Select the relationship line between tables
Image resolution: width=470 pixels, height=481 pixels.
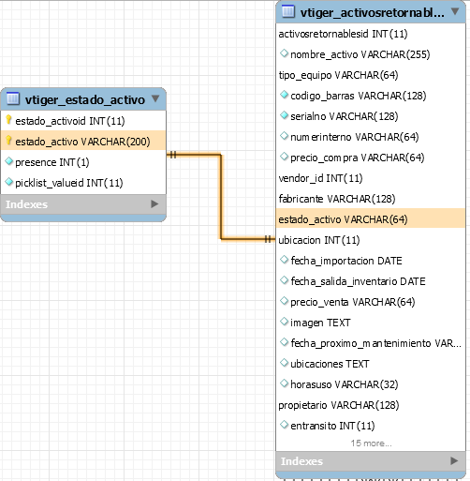click(221, 197)
